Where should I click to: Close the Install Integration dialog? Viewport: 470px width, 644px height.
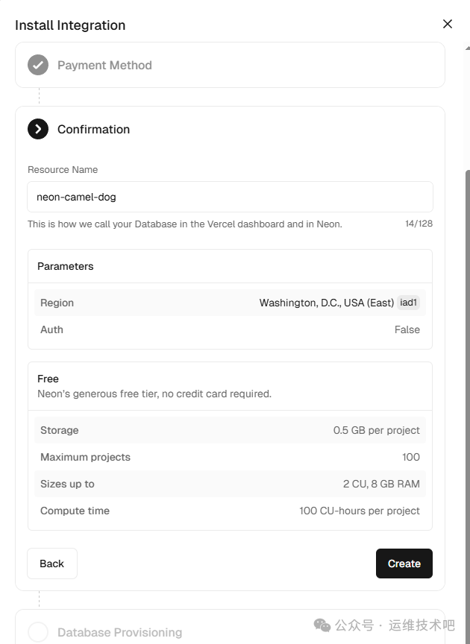pos(448,24)
